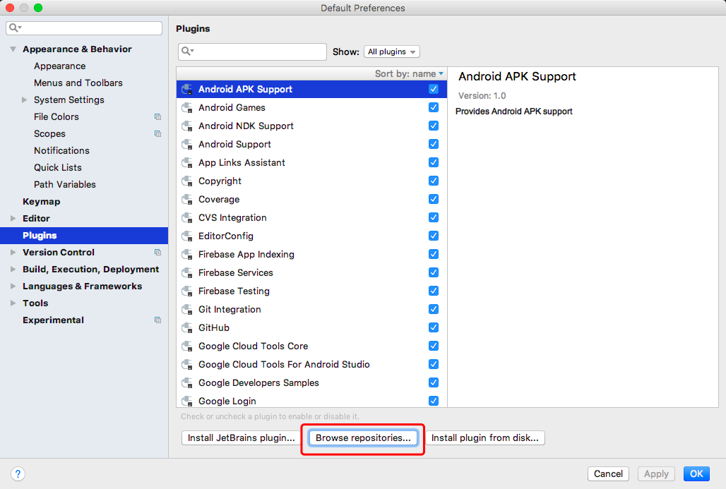Click the Android Games plugin icon

[187, 108]
